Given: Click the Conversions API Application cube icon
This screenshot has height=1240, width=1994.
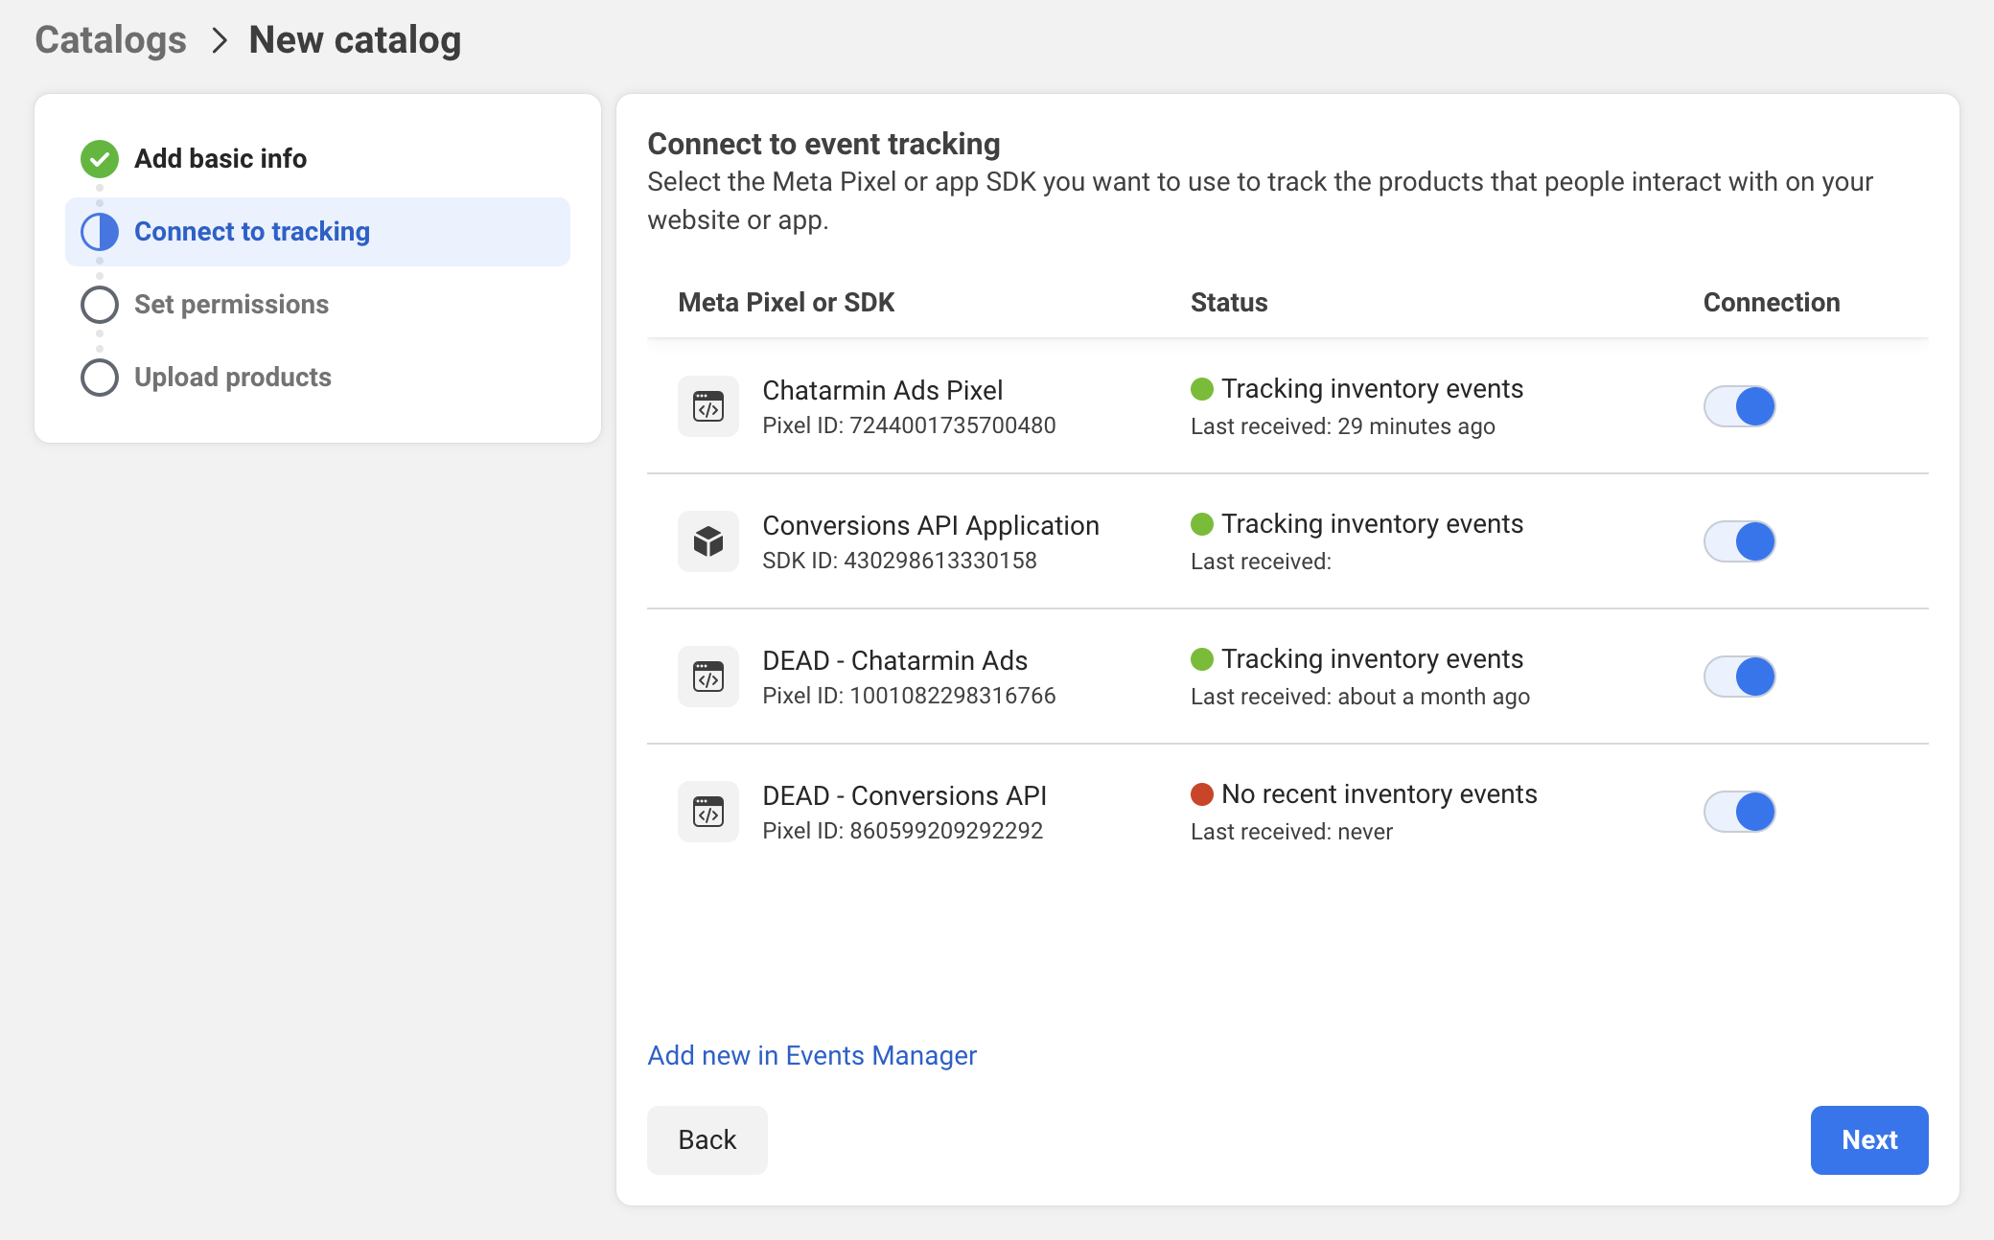Looking at the screenshot, I should (x=707, y=541).
